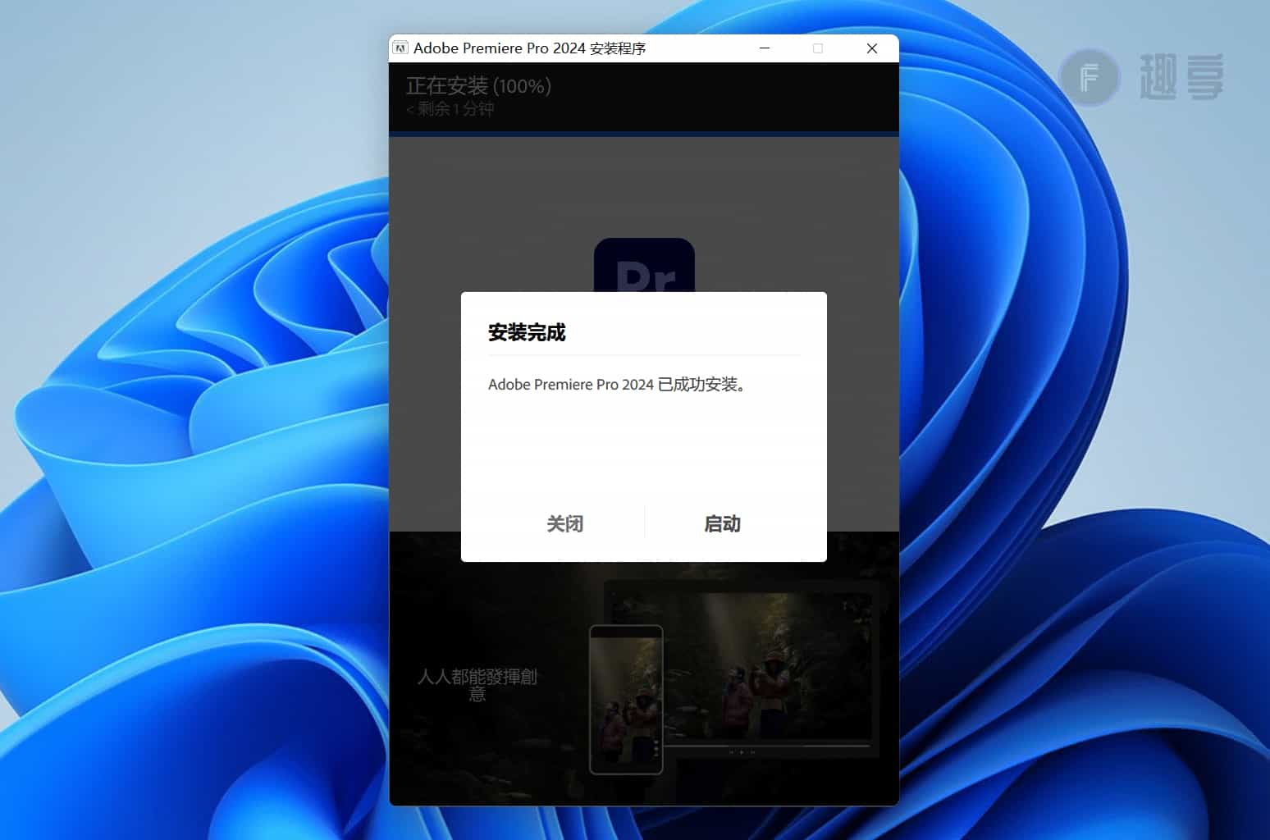
Task: Click the 正在安装 (100%) status text
Action: coord(478,85)
